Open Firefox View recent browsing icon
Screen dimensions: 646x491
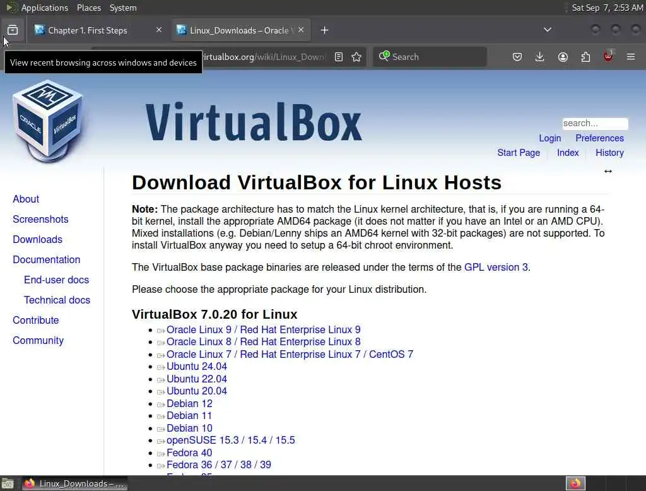tap(13, 30)
